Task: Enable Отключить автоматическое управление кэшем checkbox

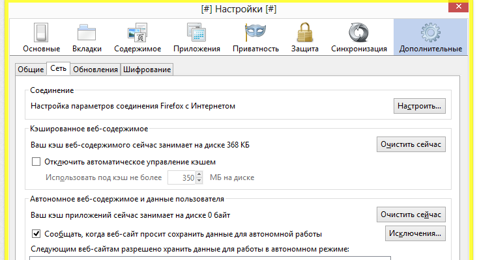Action: pos(36,162)
